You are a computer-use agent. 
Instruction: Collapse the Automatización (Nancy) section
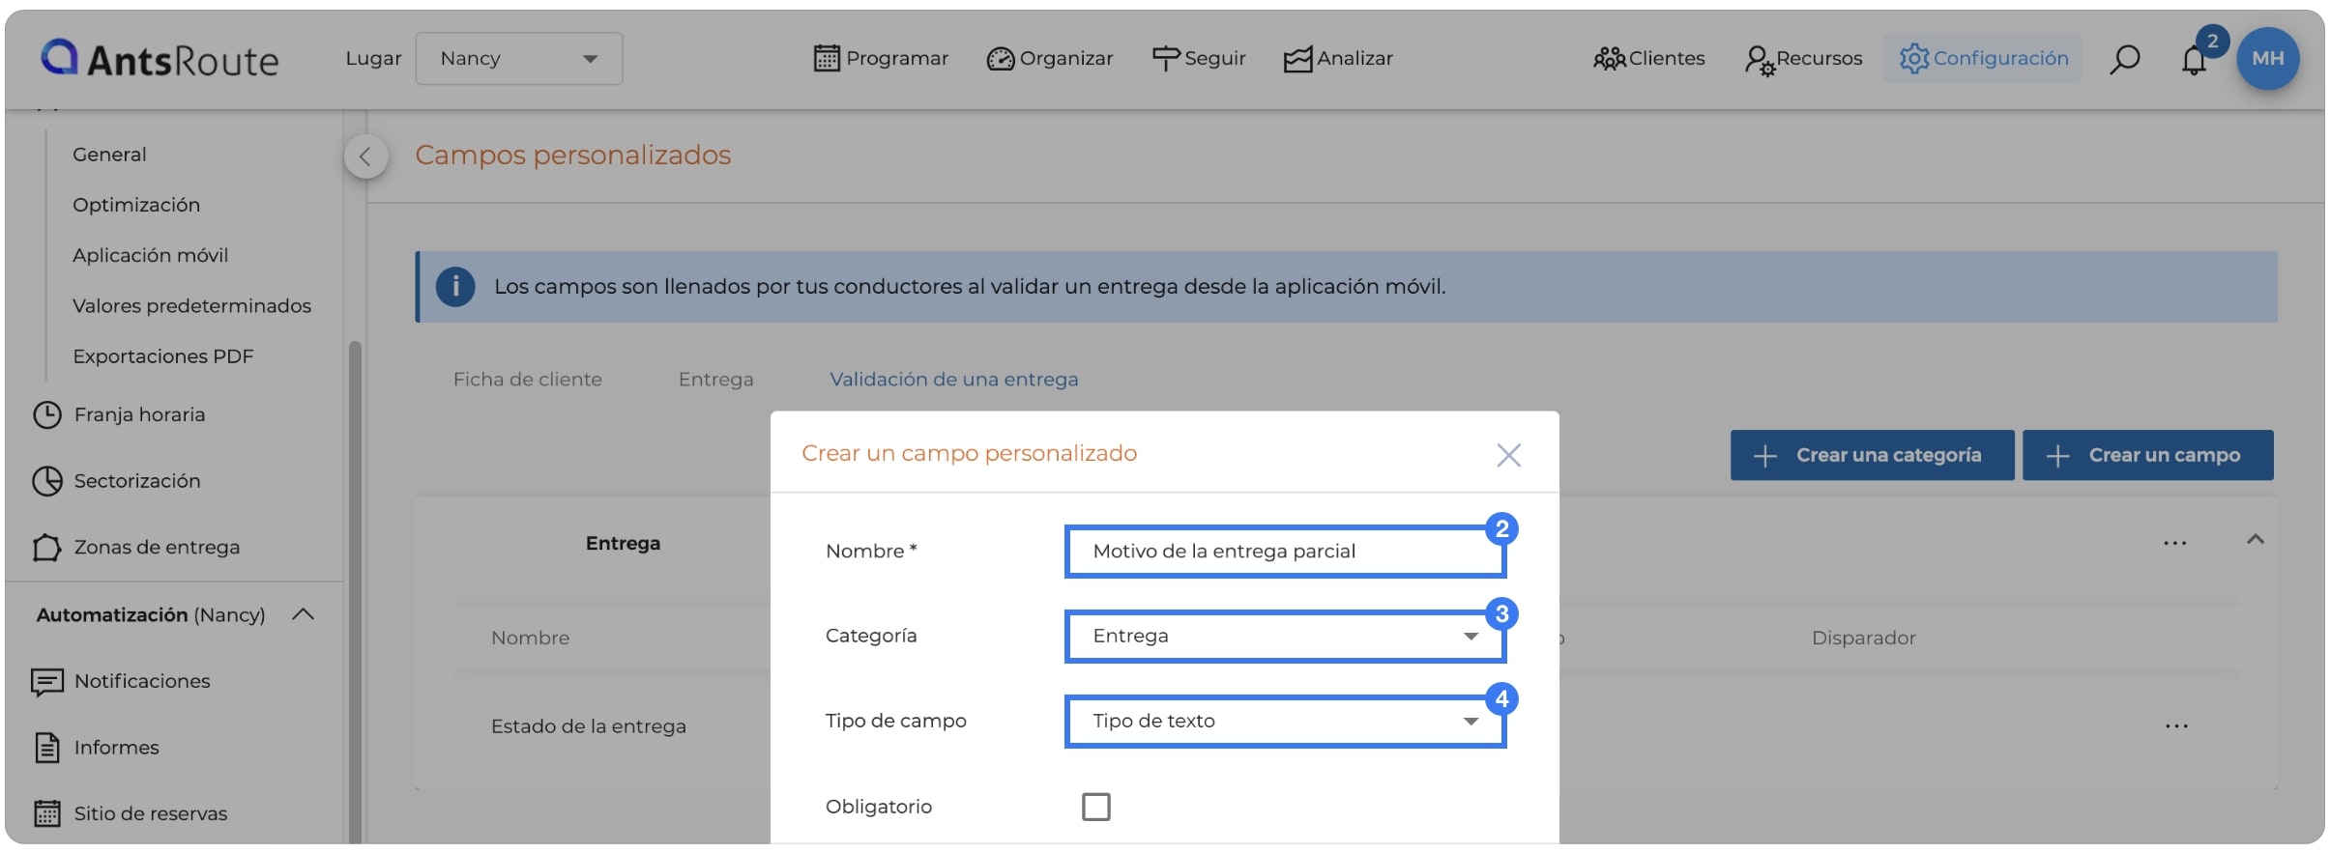click(304, 614)
